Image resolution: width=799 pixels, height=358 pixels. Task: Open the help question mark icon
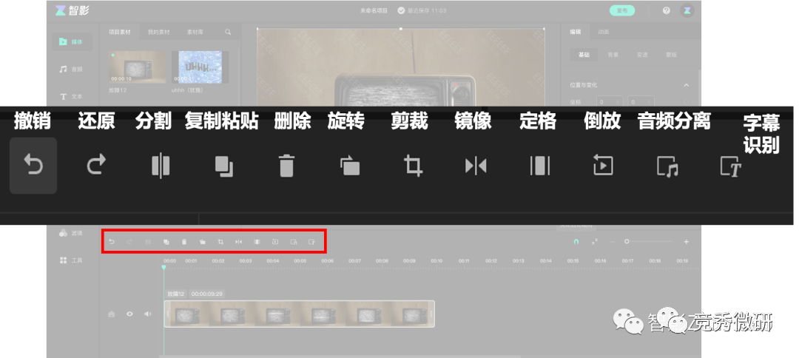[x=666, y=10]
